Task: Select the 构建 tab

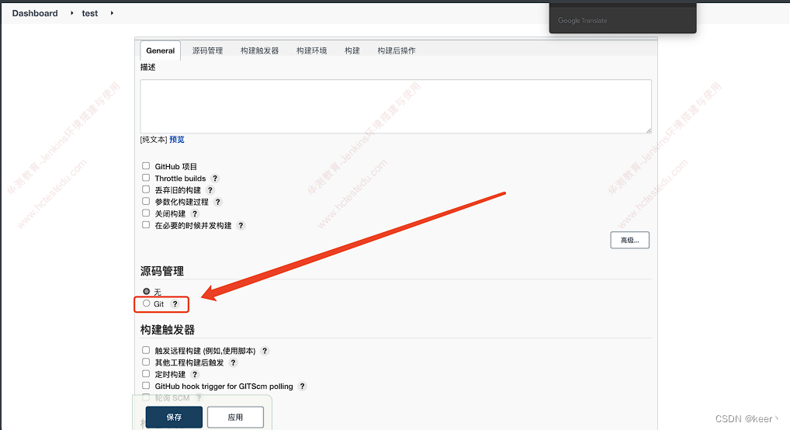Action: [352, 50]
